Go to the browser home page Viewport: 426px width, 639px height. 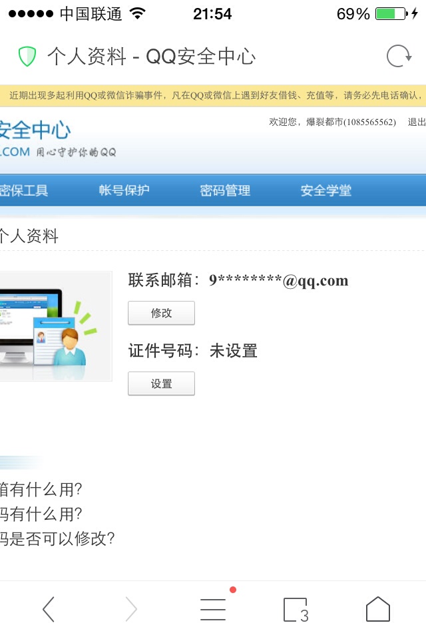pyautogui.click(x=378, y=609)
